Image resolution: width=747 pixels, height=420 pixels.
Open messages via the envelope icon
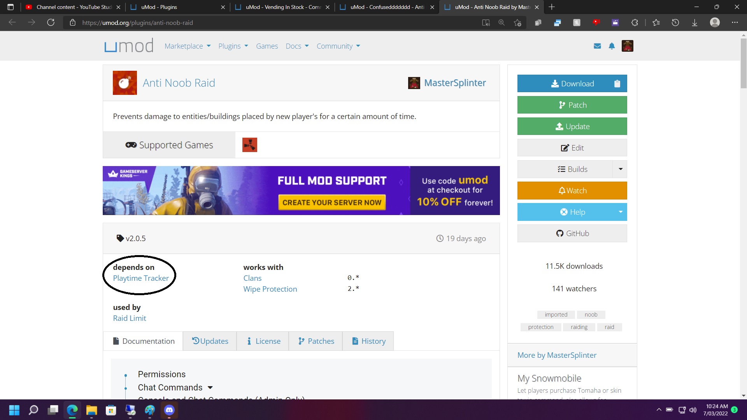click(597, 45)
